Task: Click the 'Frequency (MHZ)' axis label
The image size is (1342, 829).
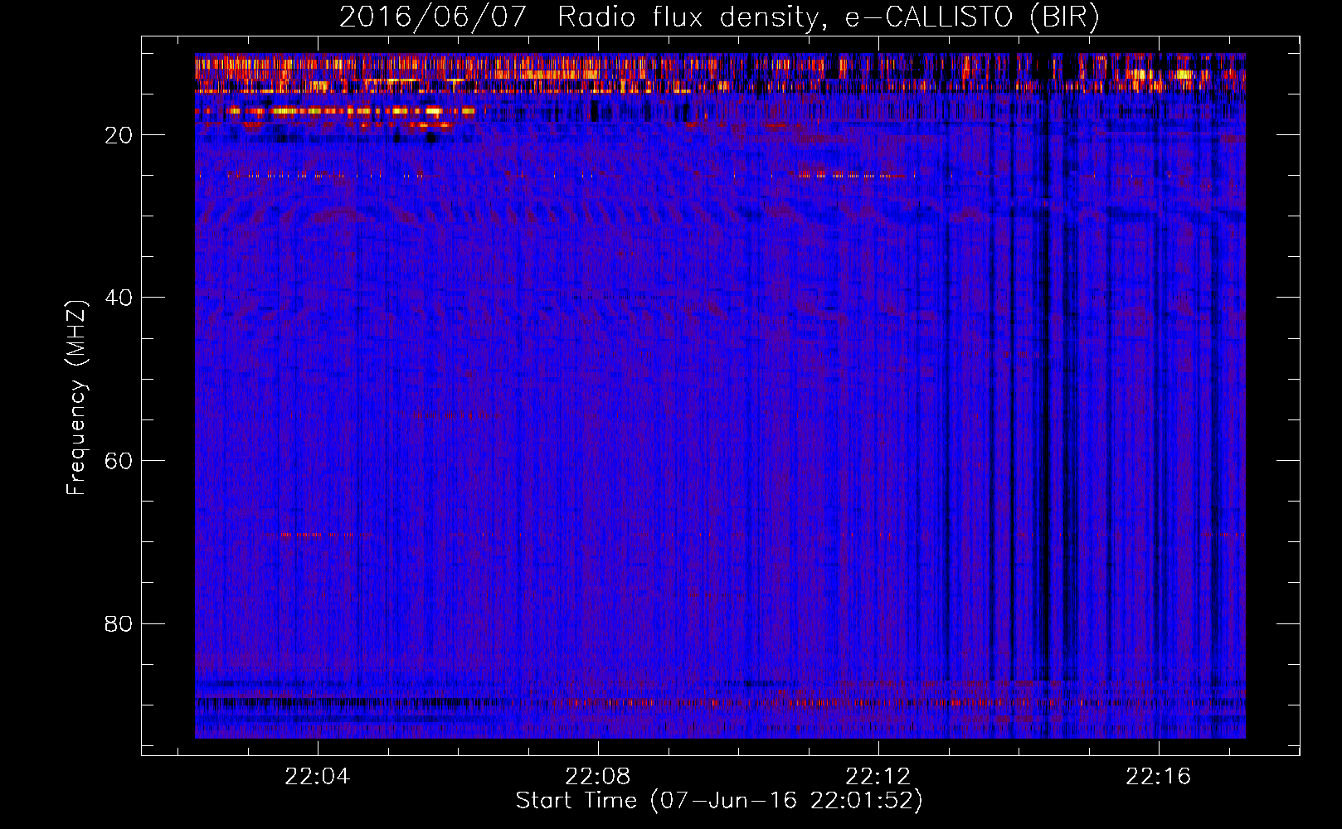Action: [76, 397]
